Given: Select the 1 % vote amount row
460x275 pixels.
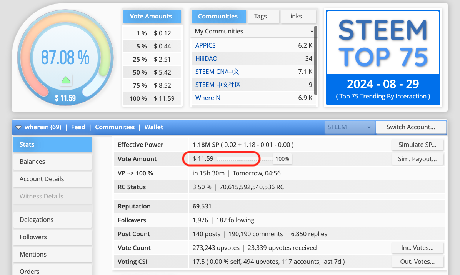Looking at the screenshot, I should point(152,33).
